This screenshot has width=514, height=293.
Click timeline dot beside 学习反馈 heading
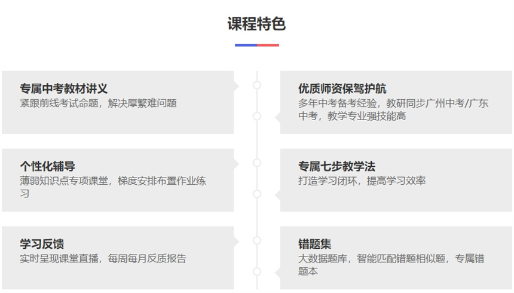[x=257, y=240]
